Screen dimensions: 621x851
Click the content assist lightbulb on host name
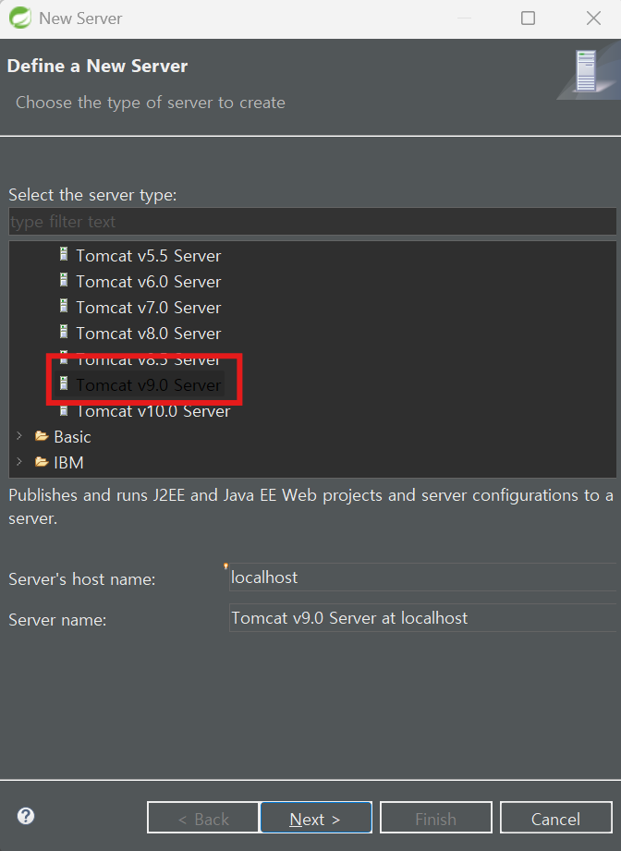(225, 566)
